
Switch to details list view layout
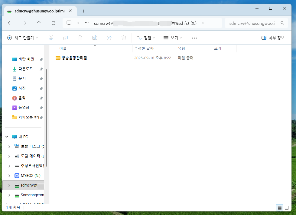click(279, 208)
